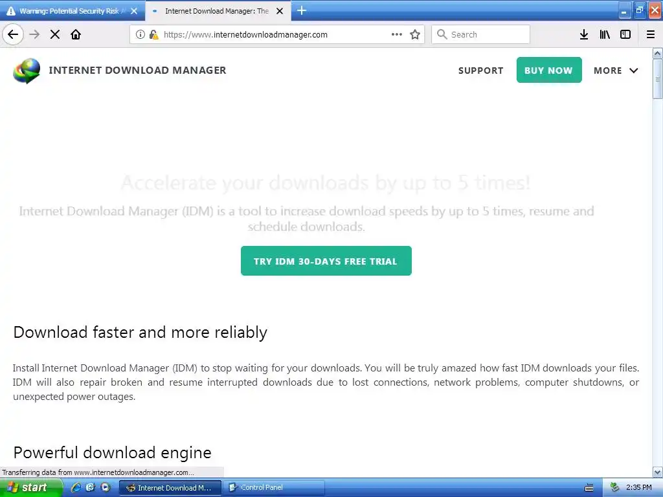Viewport: 663px width, 497px height.
Task: Click TRY IDM 30-DAYS FREE TRIAL button
Action: coord(326,261)
